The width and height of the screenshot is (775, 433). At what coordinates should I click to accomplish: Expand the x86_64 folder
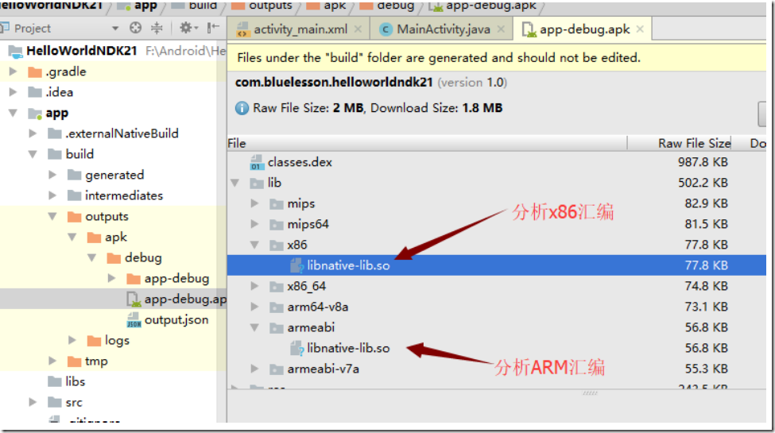254,286
